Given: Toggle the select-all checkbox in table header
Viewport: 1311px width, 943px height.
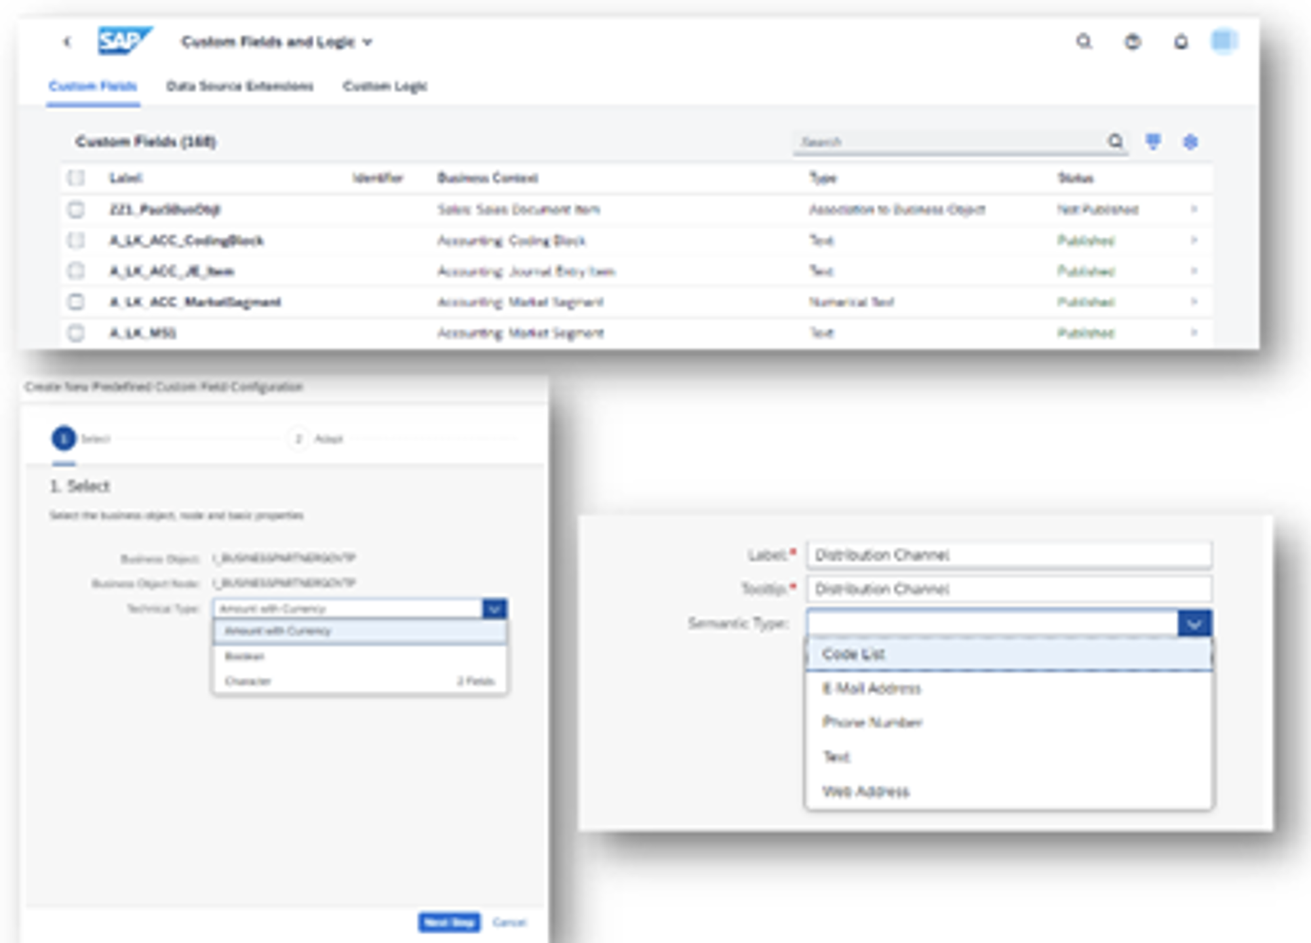Looking at the screenshot, I should [76, 178].
